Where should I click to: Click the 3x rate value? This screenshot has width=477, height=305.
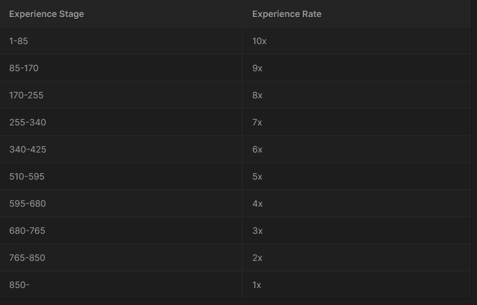click(257, 231)
